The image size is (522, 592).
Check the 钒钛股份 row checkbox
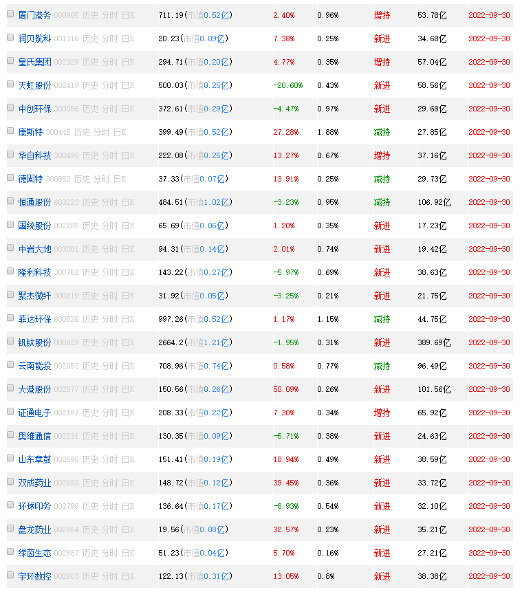click(x=10, y=341)
